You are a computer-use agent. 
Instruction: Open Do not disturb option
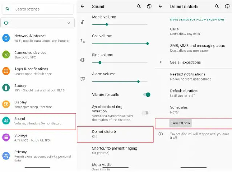pos(115,134)
